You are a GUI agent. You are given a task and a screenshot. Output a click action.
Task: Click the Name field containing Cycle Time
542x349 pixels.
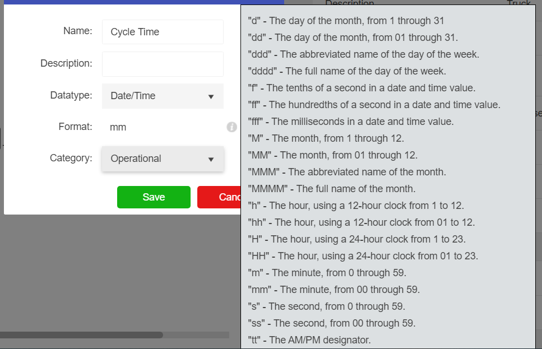coord(163,32)
